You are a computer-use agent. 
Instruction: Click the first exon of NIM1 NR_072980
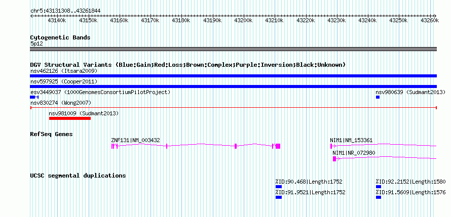point(334,158)
